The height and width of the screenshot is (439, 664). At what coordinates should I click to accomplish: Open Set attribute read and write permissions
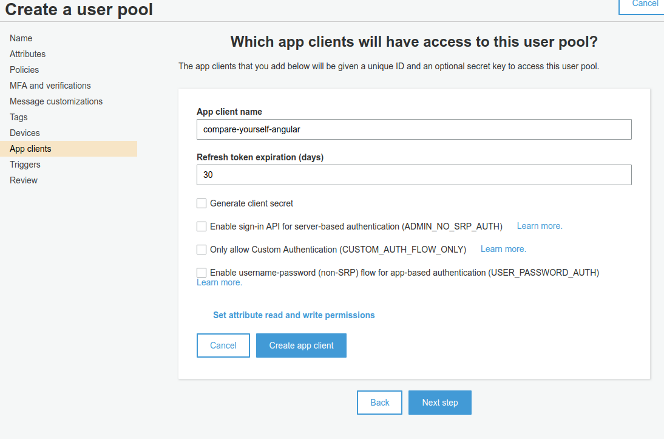tap(294, 315)
